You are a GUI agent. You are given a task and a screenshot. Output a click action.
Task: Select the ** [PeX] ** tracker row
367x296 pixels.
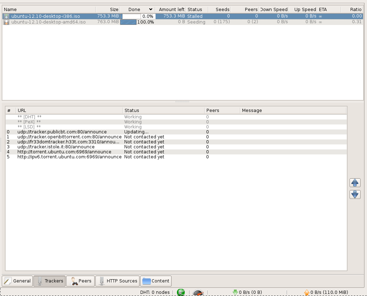(x=176, y=122)
